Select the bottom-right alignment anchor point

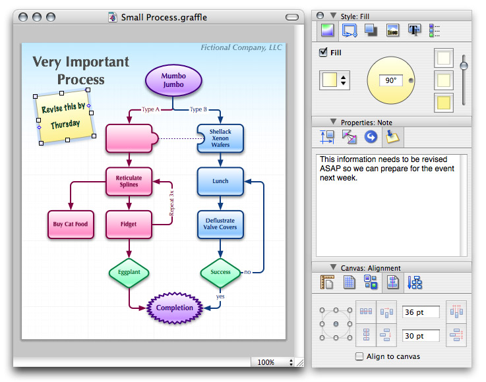pos(349,338)
